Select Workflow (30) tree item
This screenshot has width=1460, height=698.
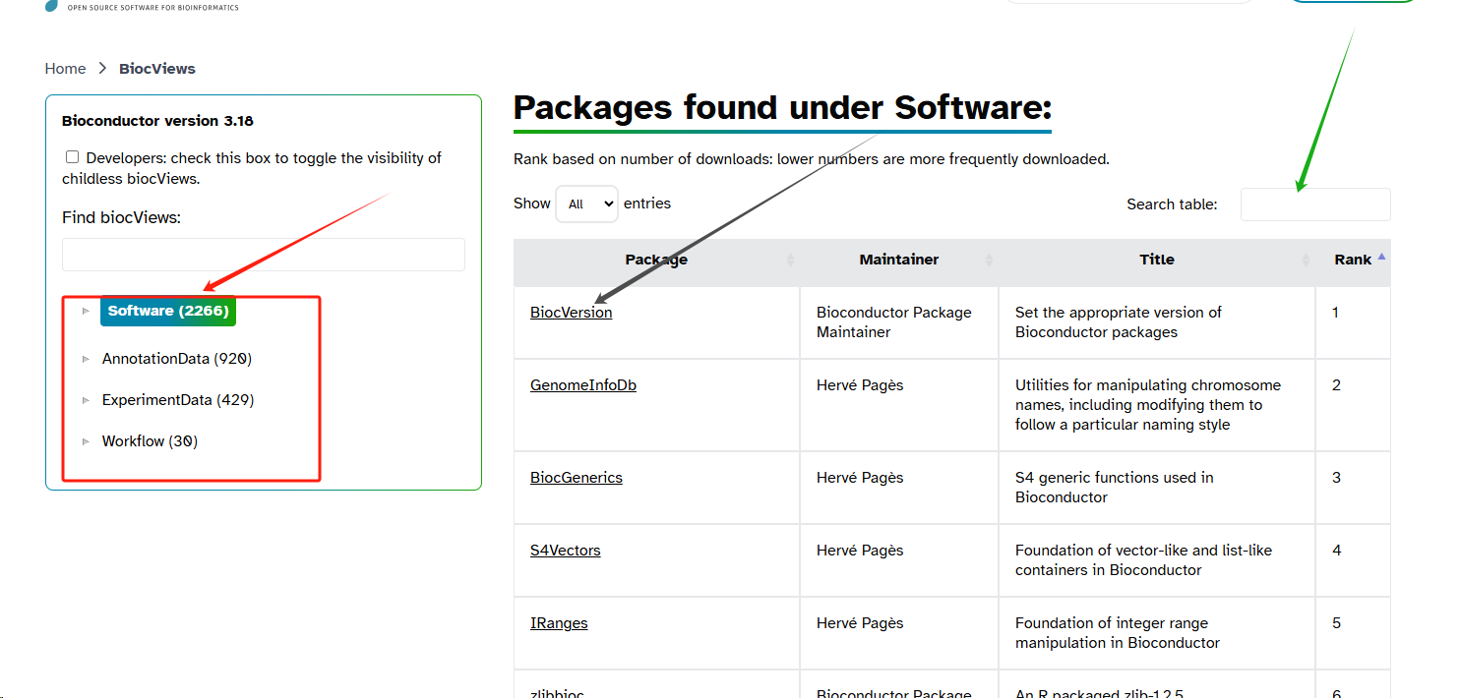pos(150,441)
